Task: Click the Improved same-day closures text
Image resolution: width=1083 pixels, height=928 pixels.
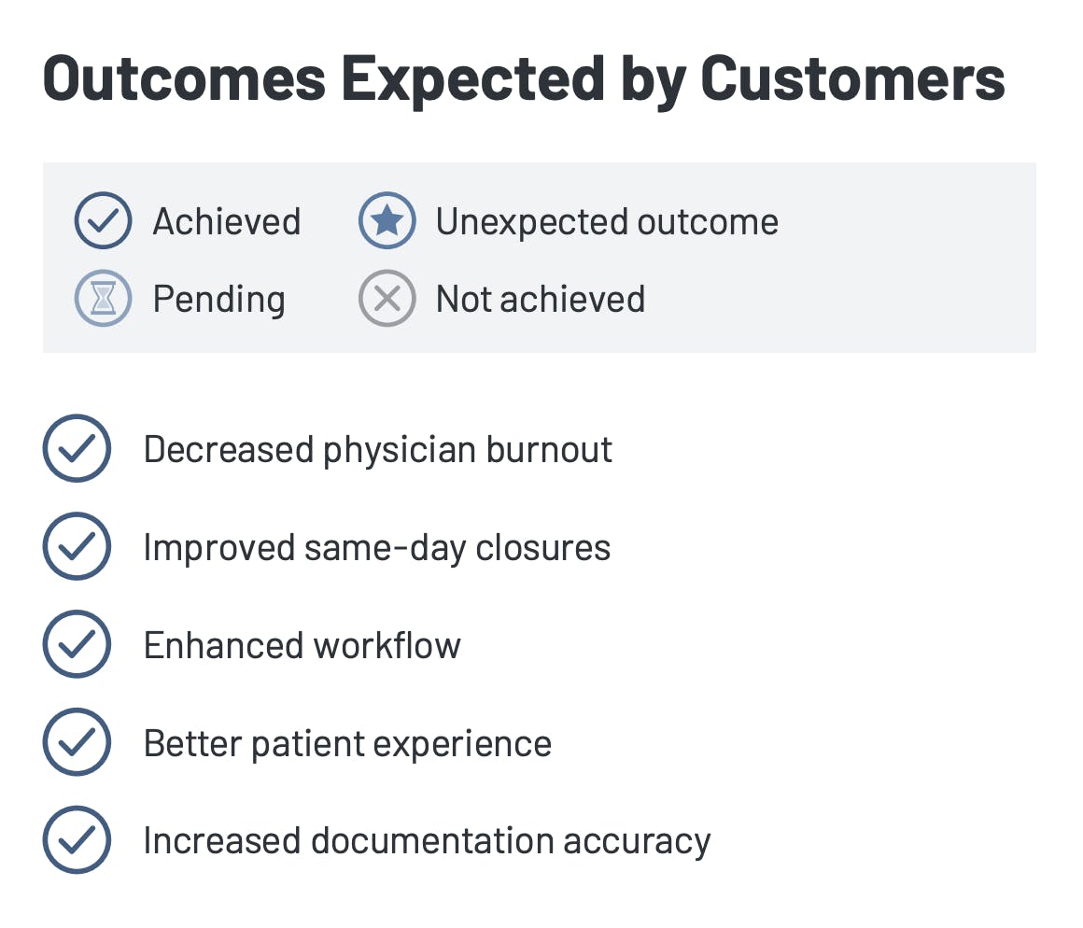Action: [377, 548]
